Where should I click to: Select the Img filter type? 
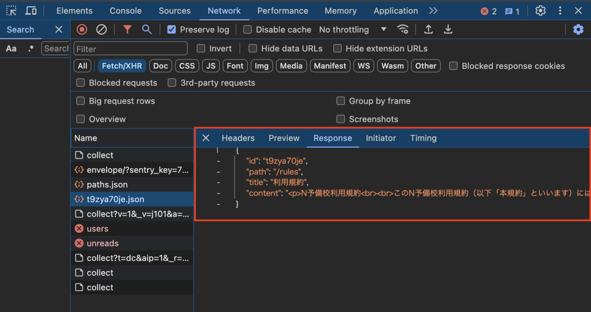[262, 66]
